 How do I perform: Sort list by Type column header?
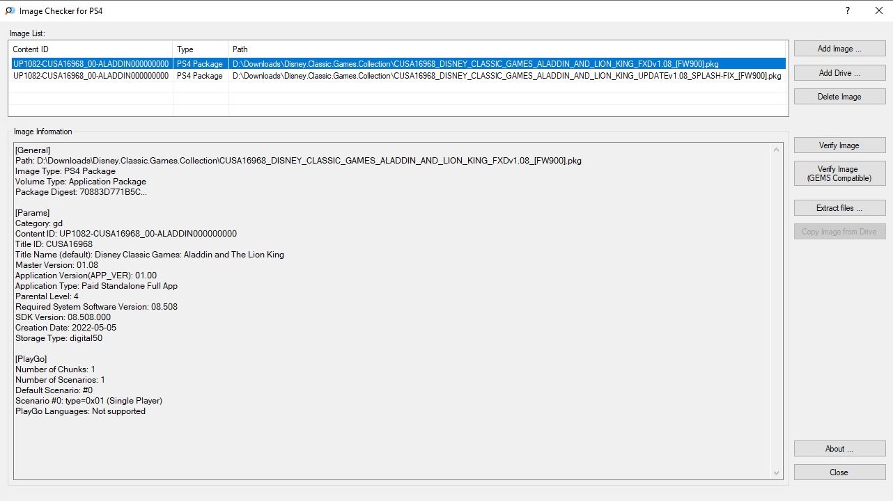point(201,49)
